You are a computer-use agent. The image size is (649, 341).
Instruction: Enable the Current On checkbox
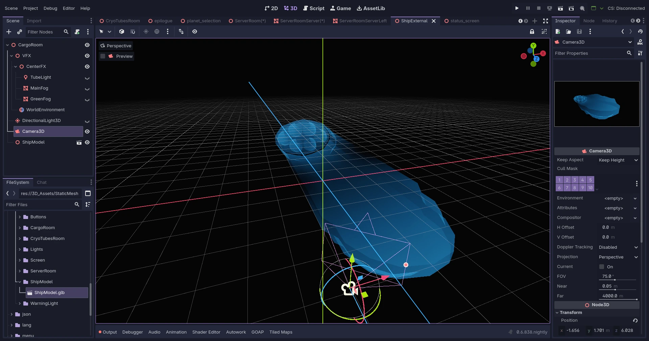click(x=602, y=267)
